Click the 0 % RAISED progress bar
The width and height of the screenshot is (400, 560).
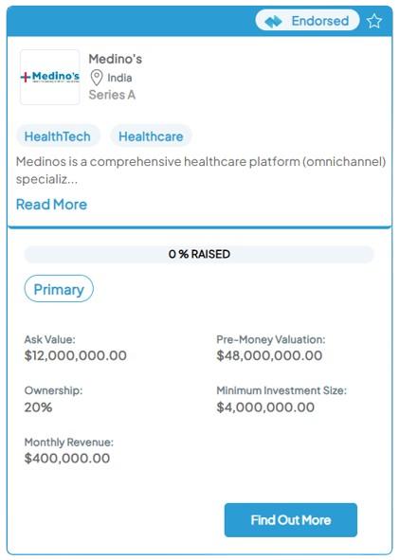coord(199,254)
